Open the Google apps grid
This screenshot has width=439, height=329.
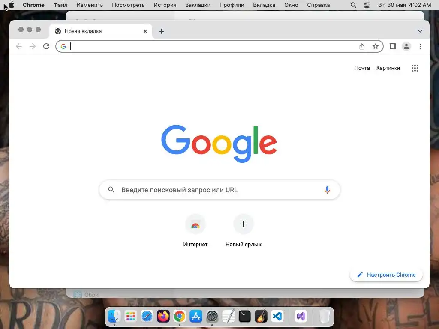click(x=415, y=68)
